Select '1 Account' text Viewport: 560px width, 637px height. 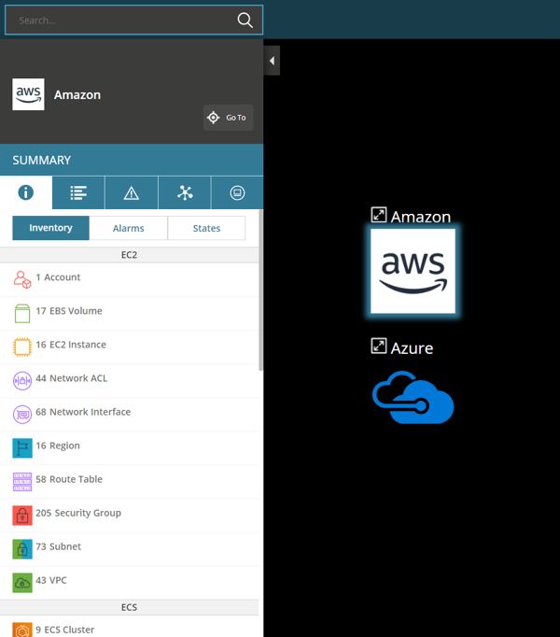(58, 277)
